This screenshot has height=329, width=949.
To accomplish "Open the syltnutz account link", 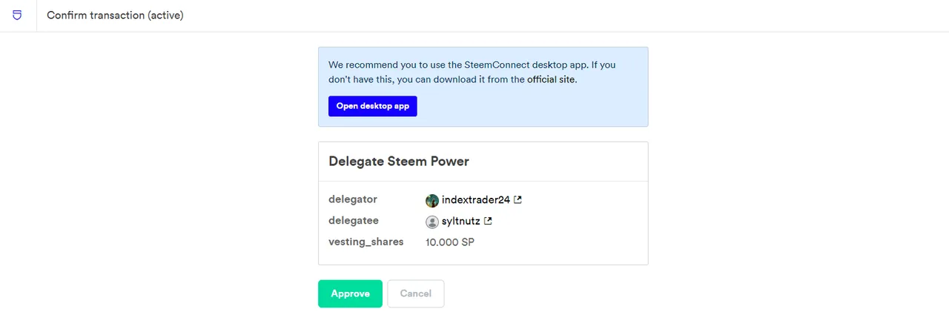I will [x=461, y=221].
